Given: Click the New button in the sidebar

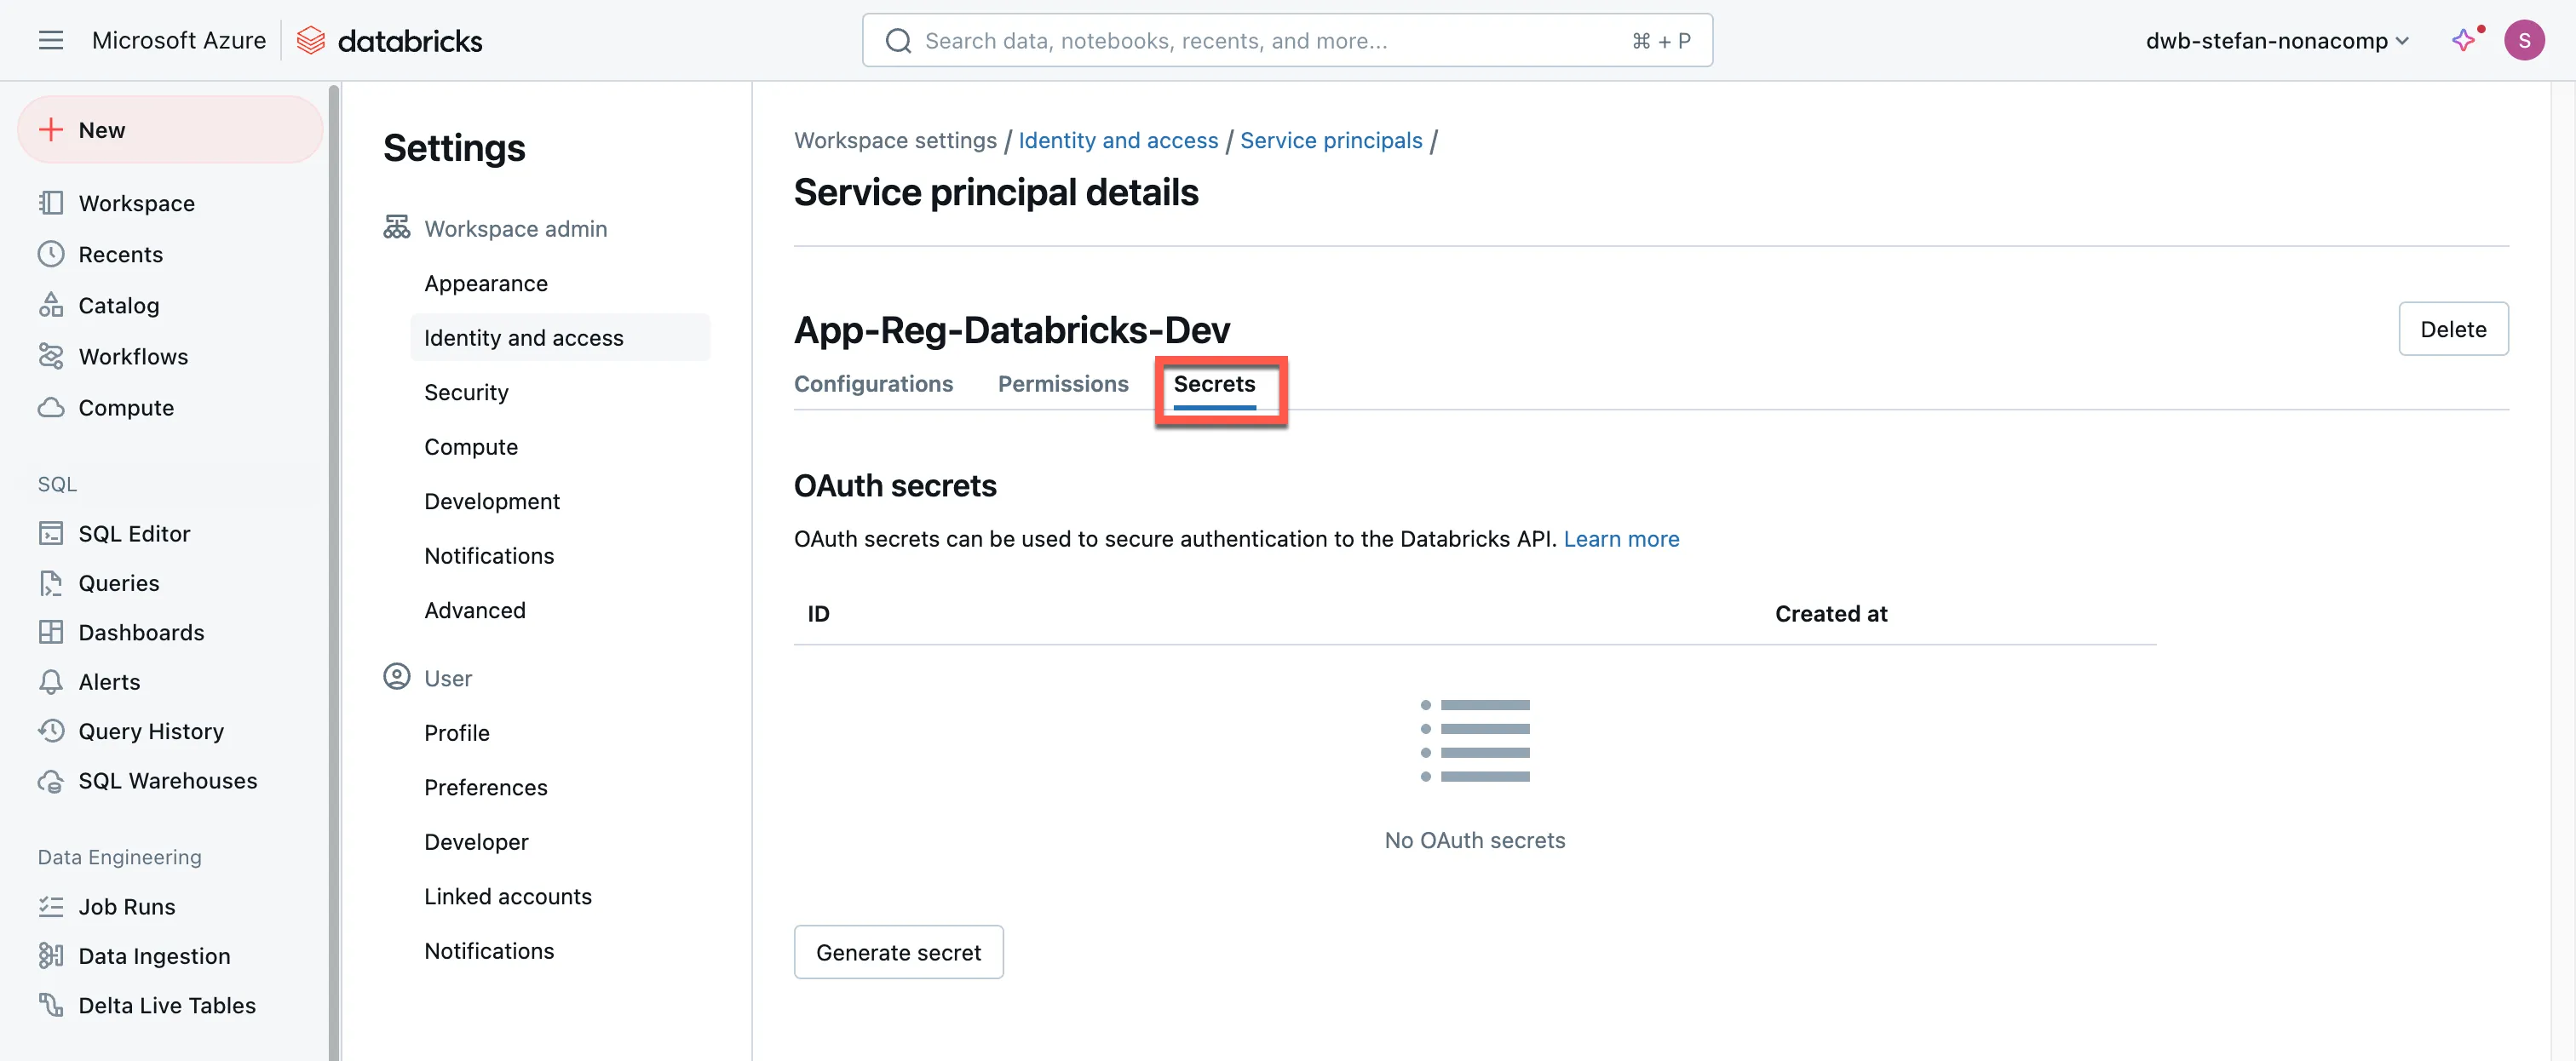Looking at the screenshot, I should (170, 130).
